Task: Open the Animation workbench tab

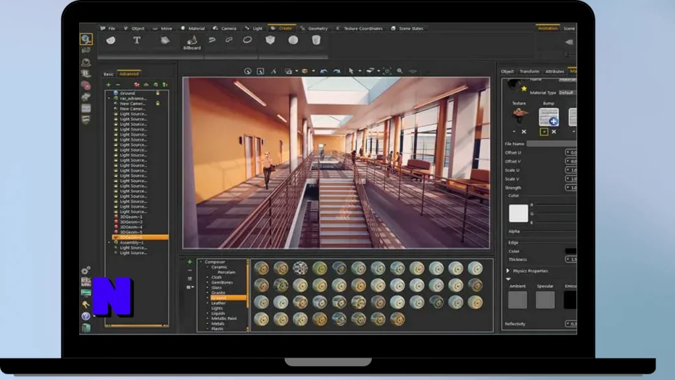Action: (548, 28)
